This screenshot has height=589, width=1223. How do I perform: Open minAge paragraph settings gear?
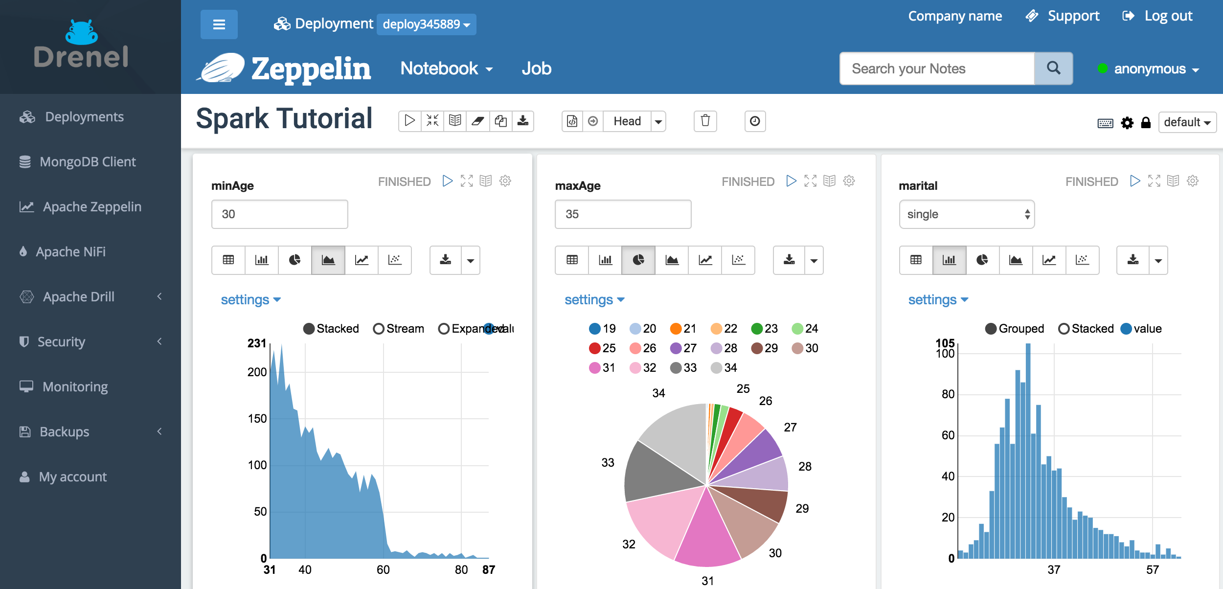click(x=505, y=181)
